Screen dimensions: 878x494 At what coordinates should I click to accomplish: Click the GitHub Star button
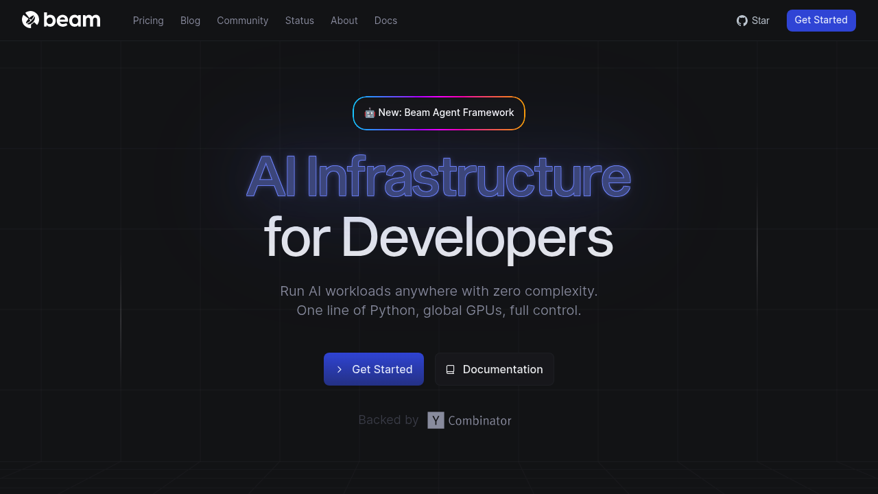[x=753, y=21]
